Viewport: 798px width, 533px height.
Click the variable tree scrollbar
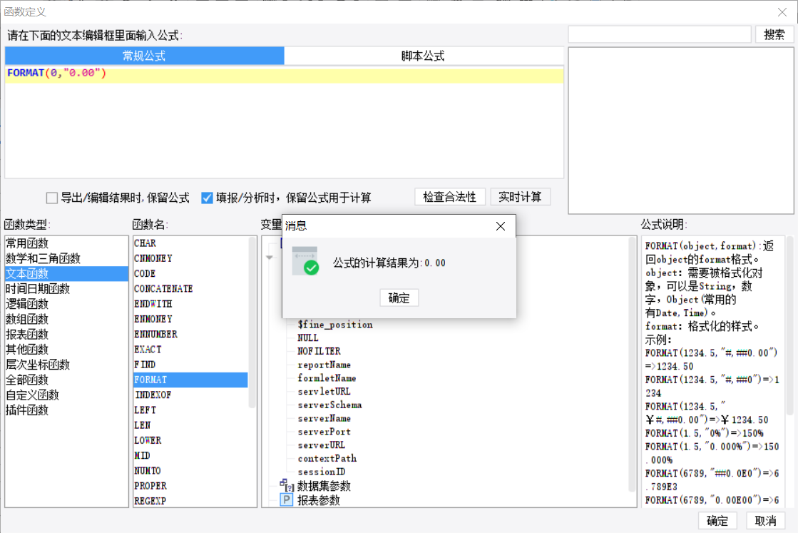(632, 364)
